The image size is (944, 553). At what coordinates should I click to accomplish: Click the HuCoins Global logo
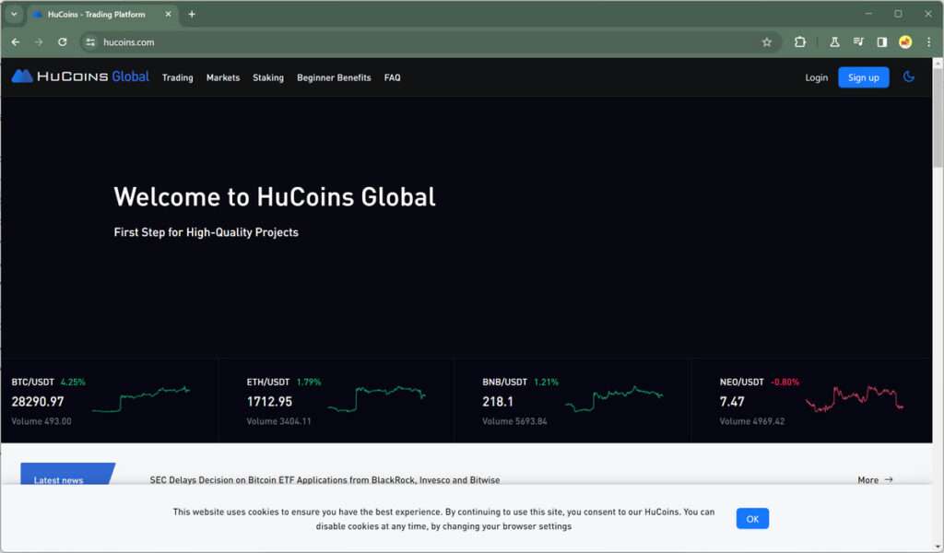[80, 77]
